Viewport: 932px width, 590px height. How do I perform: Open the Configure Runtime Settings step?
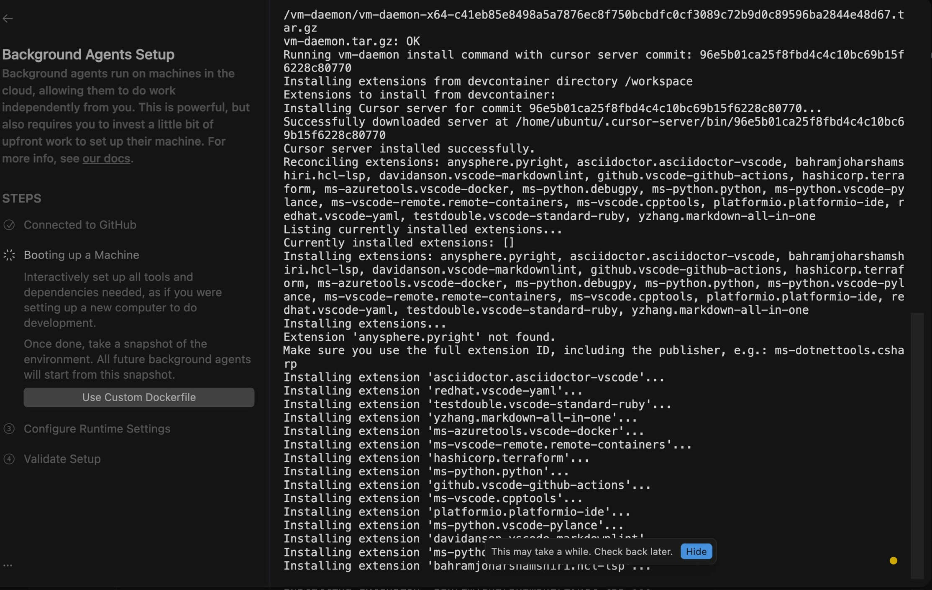pos(97,428)
